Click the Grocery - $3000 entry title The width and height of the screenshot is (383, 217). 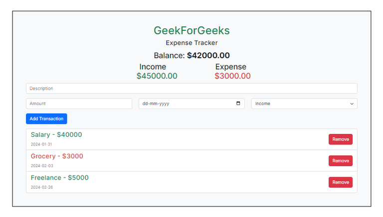tap(57, 156)
